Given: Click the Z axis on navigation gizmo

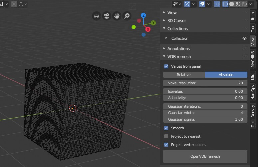Looking at the screenshot, I should (x=143, y=15).
